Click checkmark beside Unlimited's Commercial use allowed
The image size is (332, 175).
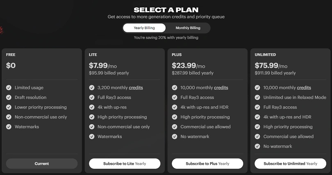pos(257,136)
